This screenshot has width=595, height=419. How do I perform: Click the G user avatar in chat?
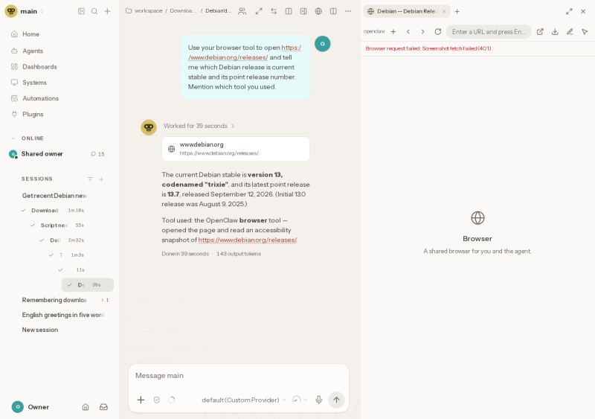(x=323, y=44)
